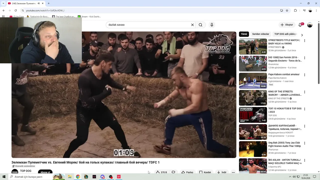The image size is (320, 180).
Task: Open options for STREETBEEFS TITLE MATCH video
Action: coord(304,41)
